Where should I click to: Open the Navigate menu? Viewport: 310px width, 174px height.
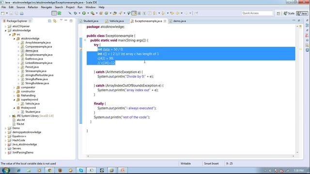coord(46,7)
